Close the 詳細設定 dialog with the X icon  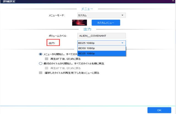172,2
